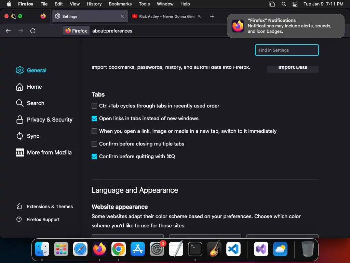
Task: Open Finder from the Dock
Action: click(x=42, y=249)
